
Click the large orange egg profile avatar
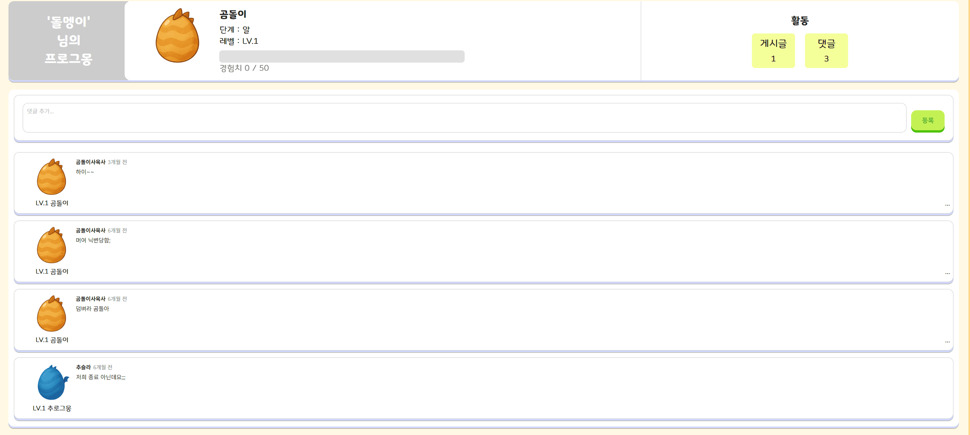pyautogui.click(x=177, y=36)
